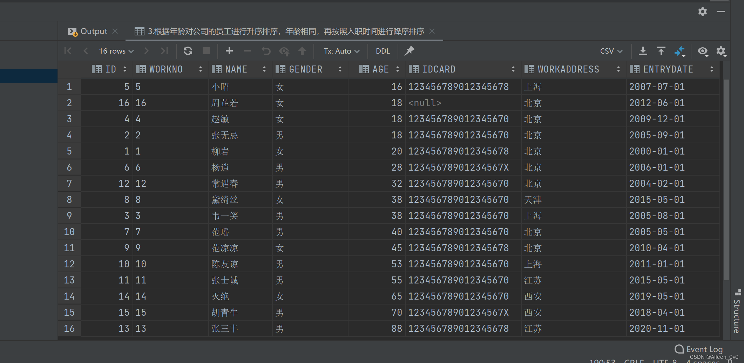Viewport: 744px width, 363px height.
Task: Open the data grid settings gear
Action: (x=721, y=52)
